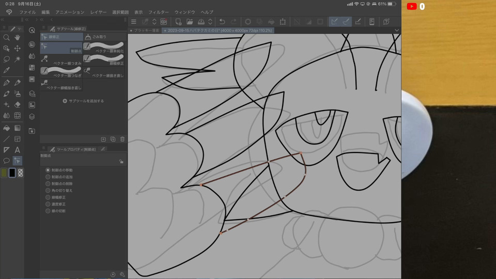496x279 pixels.
Task: Open the sub tool panel hamburger menu
Action: click(43, 27)
